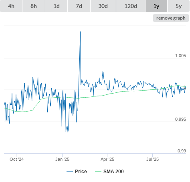190x182 pixels.
Task: Select the 4h time range tab
Action: tap(11, 6)
